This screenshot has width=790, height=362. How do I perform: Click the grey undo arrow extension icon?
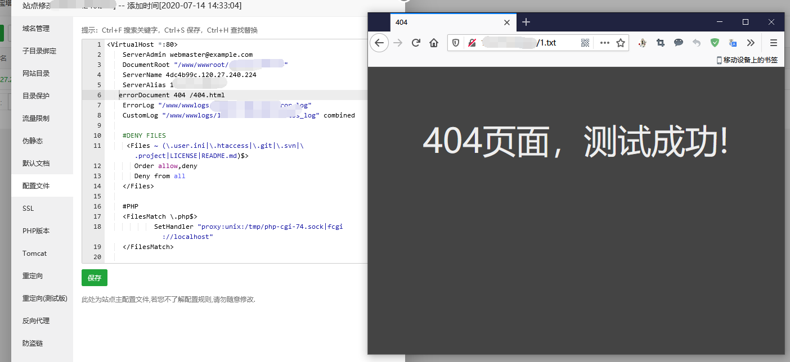pyautogui.click(x=697, y=43)
